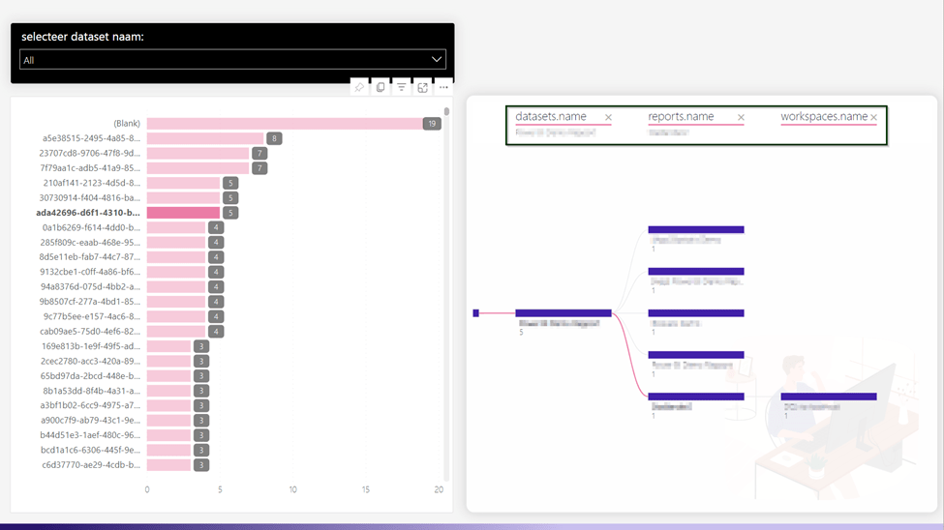944x530 pixels.
Task: Select the 23707cd8-9706-47f8 bar
Action: 198,154
